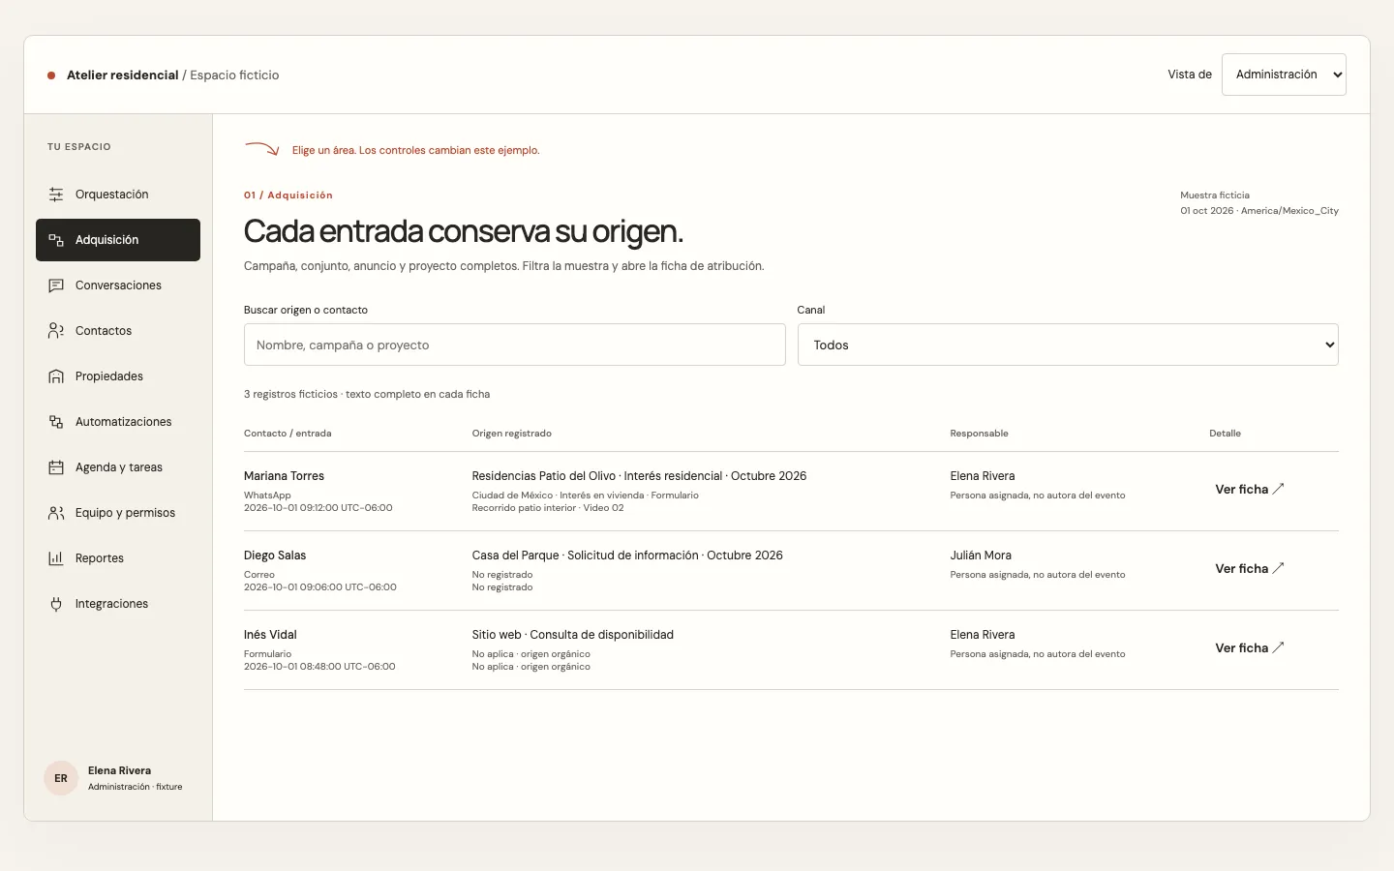The width and height of the screenshot is (1394, 871).
Task: Click the Responsable column header
Action: click(x=979, y=434)
